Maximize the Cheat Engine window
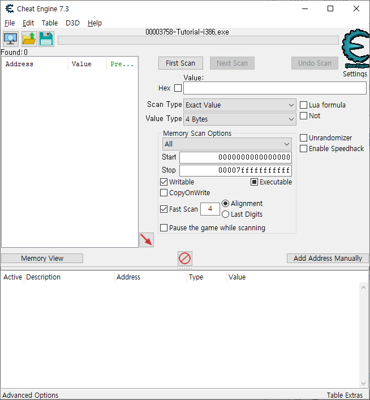 (330, 8)
